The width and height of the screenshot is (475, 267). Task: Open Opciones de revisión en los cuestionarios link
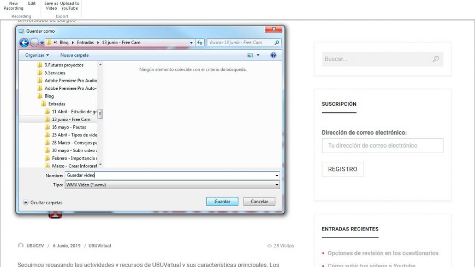coord(383,253)
